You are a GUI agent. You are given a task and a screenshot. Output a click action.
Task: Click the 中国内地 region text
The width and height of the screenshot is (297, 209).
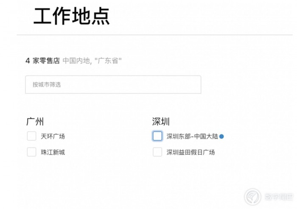pos(76,61)
